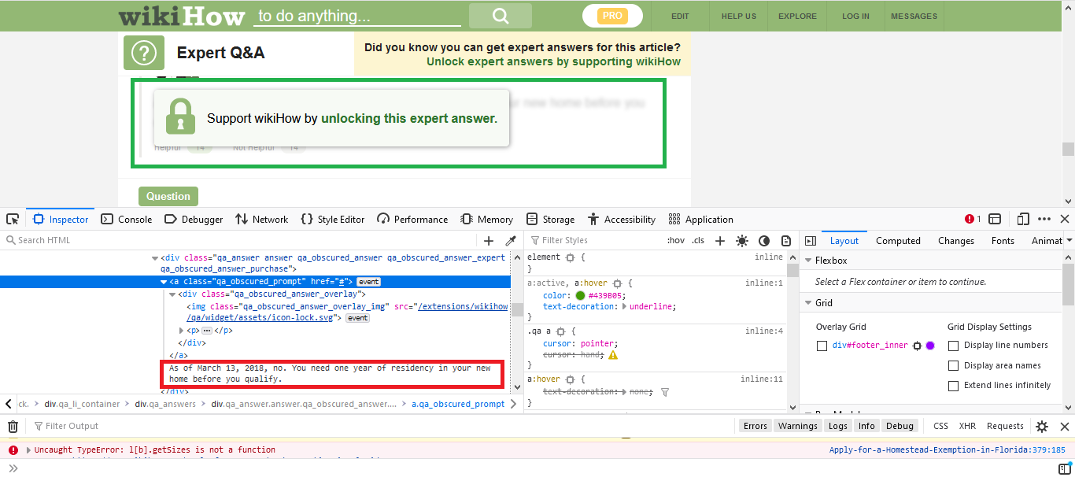Open the Performance panel

[x=412, y=219]
